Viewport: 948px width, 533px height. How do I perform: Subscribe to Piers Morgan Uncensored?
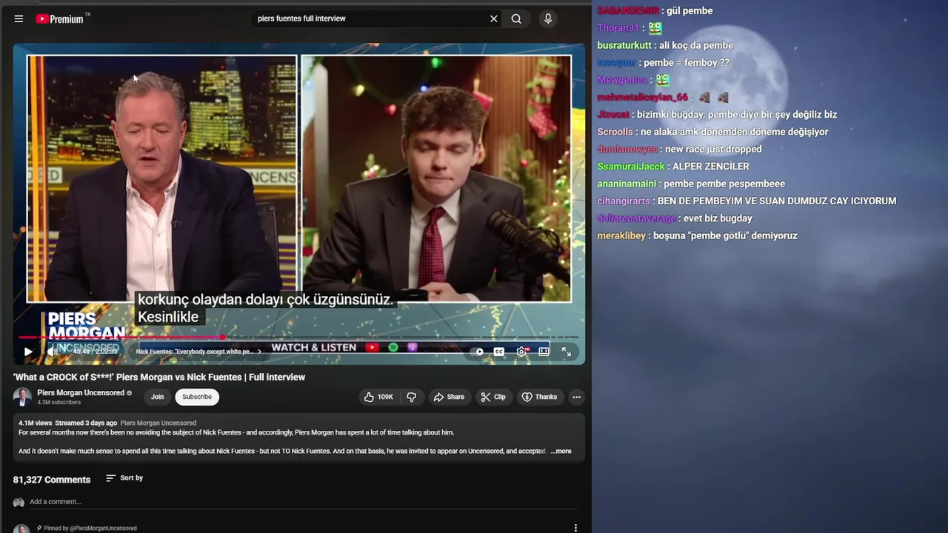(197, 397)
